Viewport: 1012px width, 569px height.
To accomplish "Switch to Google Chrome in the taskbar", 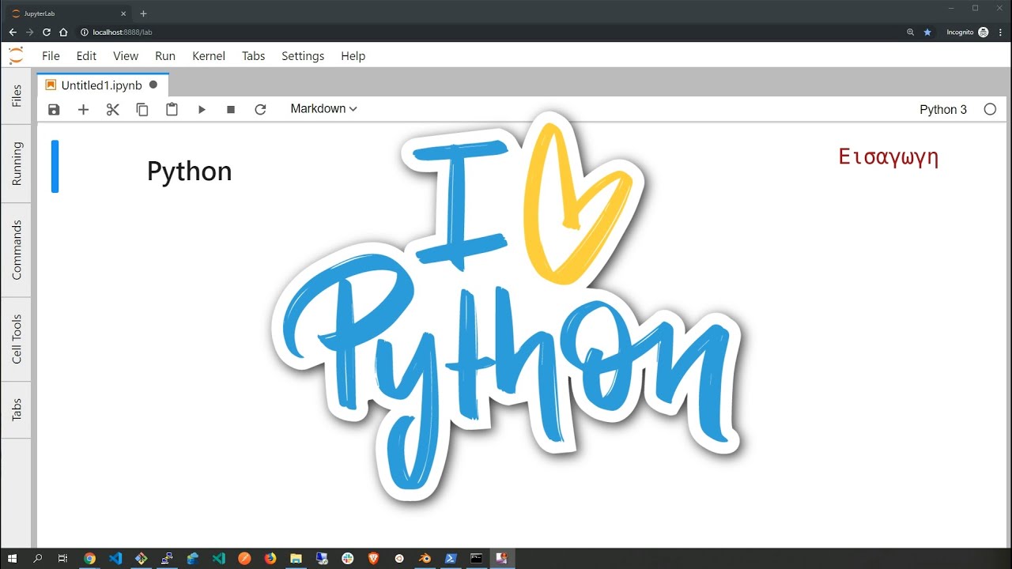I will [89, 559].
